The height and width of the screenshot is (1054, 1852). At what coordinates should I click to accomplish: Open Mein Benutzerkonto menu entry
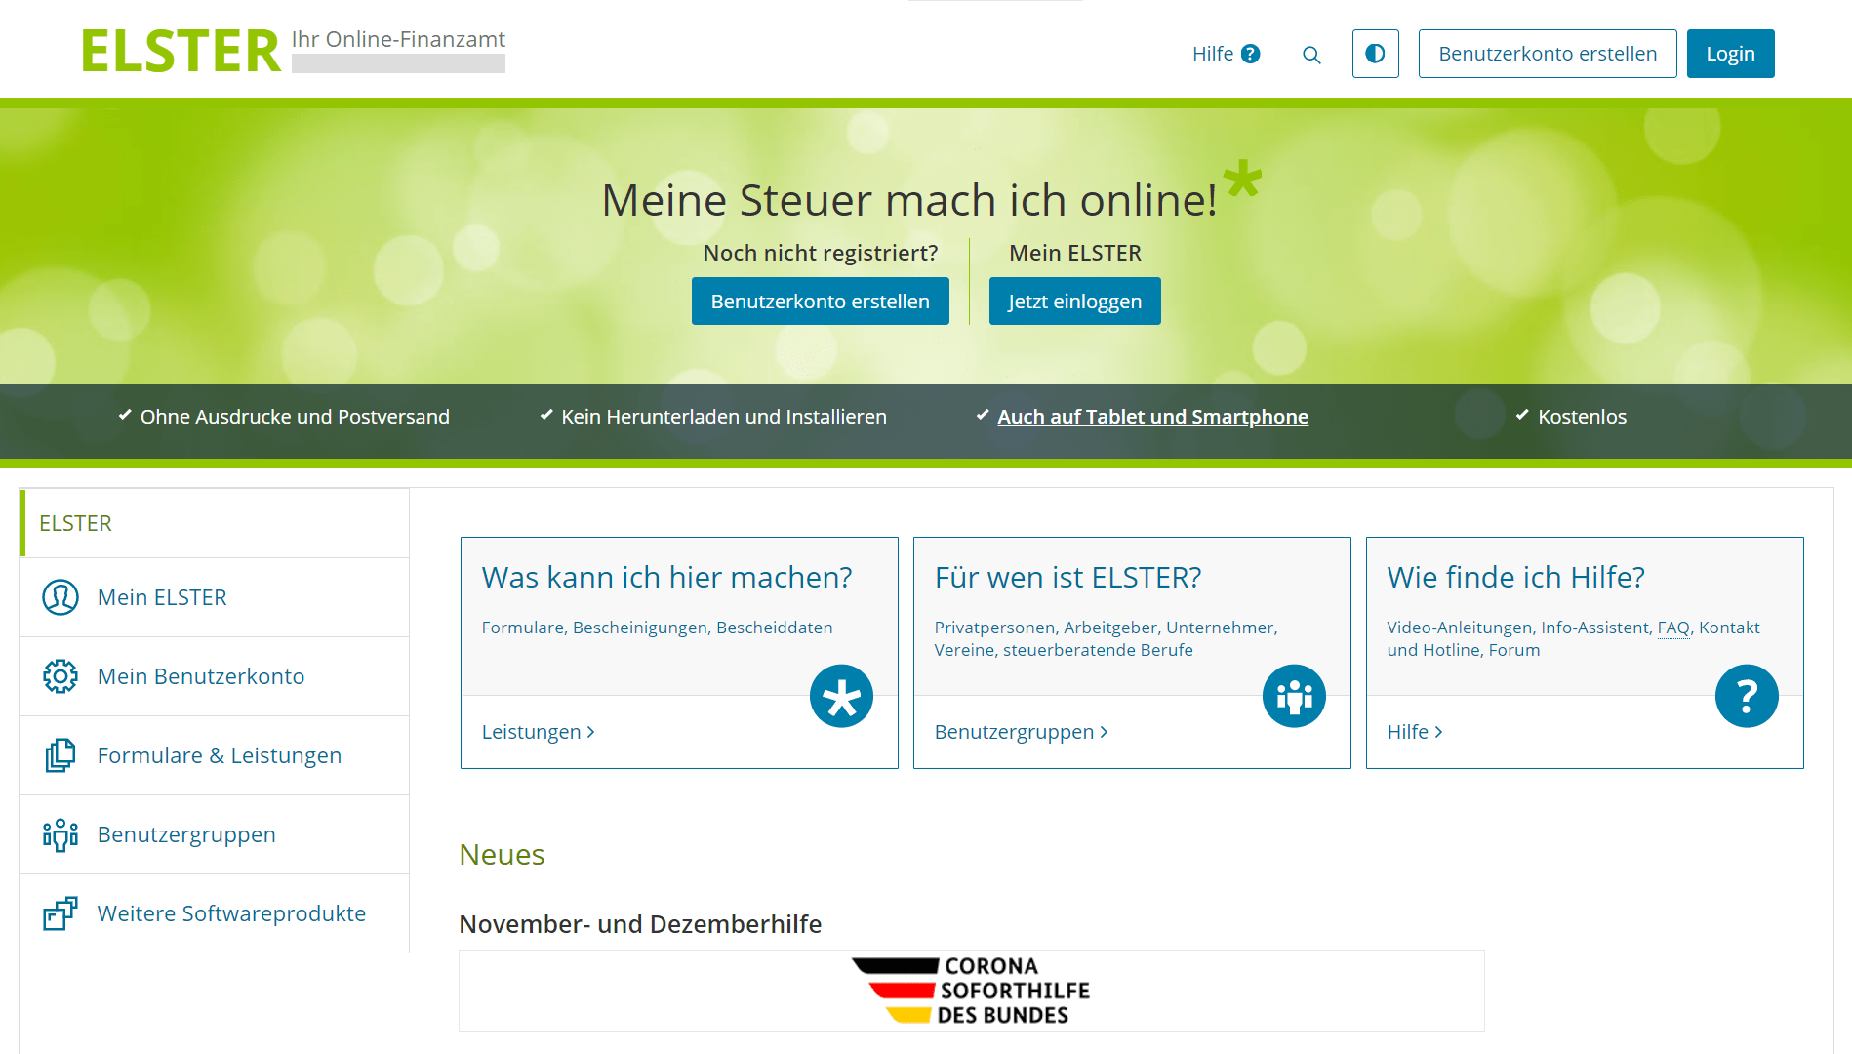click(x=215, y=676)
